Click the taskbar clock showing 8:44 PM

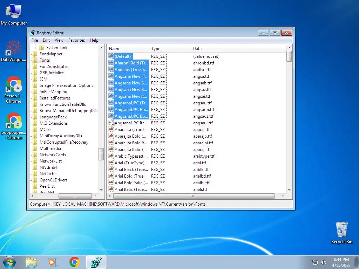click(341, 262)
